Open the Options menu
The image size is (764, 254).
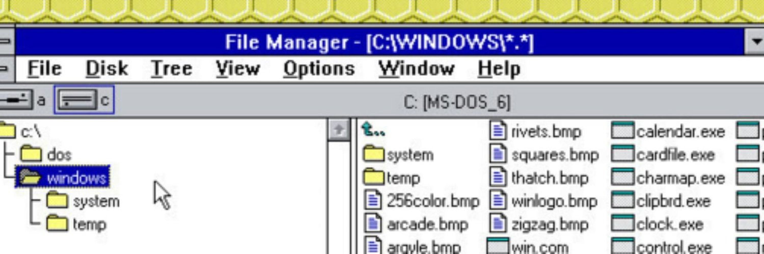tap(319, 69)
